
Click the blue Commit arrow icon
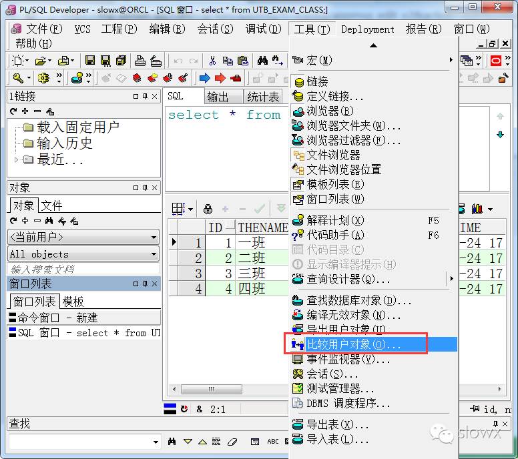click(x=205, y=78)
